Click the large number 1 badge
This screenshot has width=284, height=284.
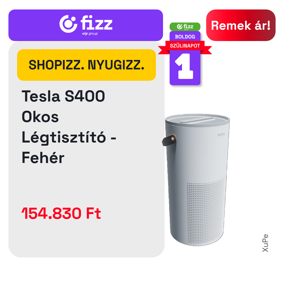[185, 66]
